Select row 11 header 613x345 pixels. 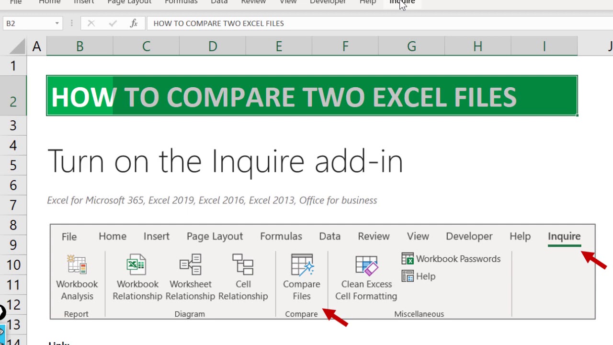pos(13,285)
